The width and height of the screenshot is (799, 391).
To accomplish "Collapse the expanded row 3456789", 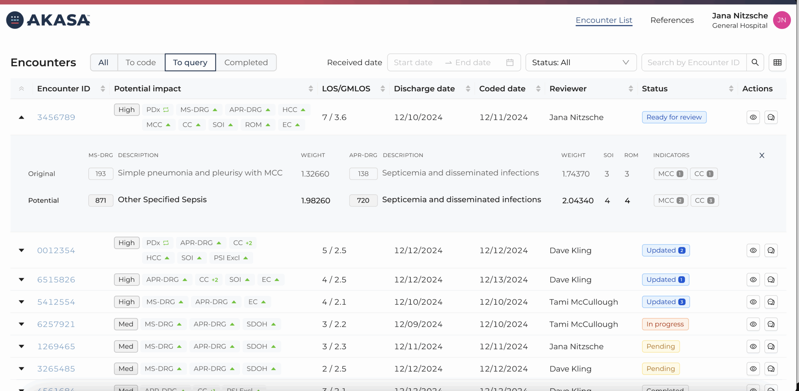I will [21, 117].
